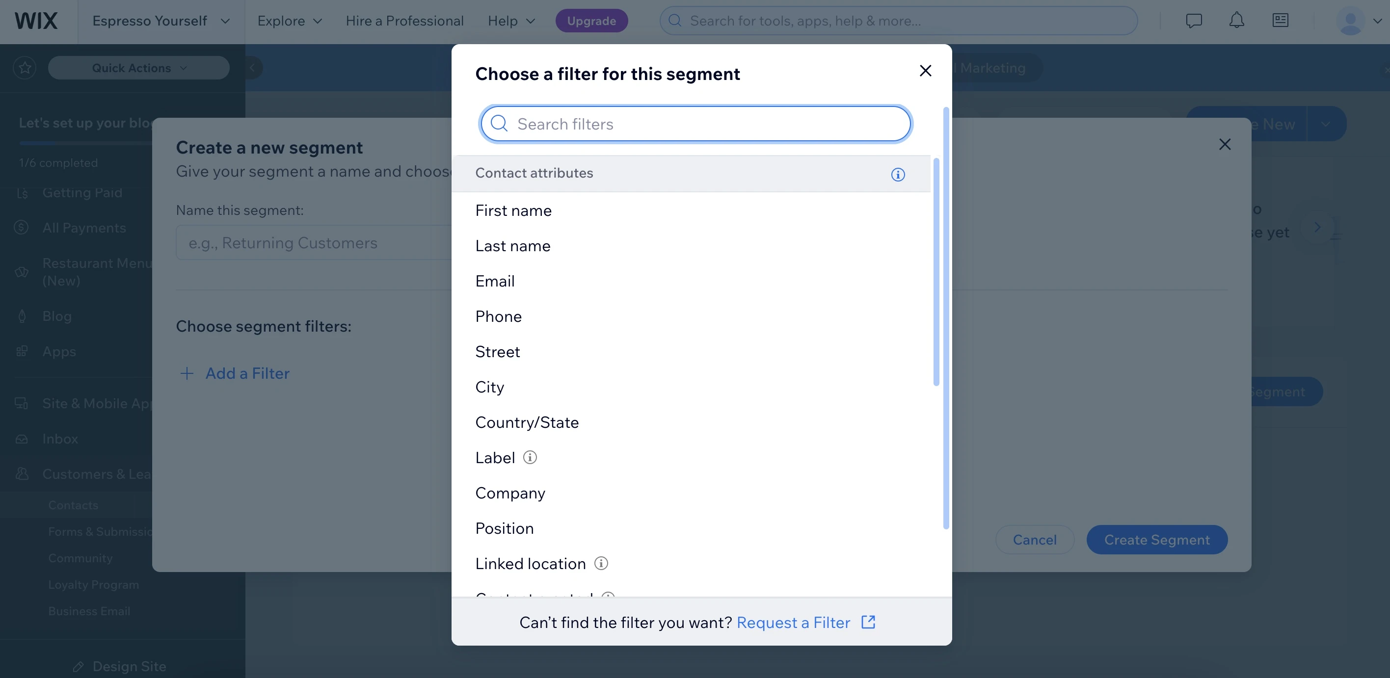1390x678 pixels.
Task: Open the news feed icon in header
Action: tap(1280, 21)
